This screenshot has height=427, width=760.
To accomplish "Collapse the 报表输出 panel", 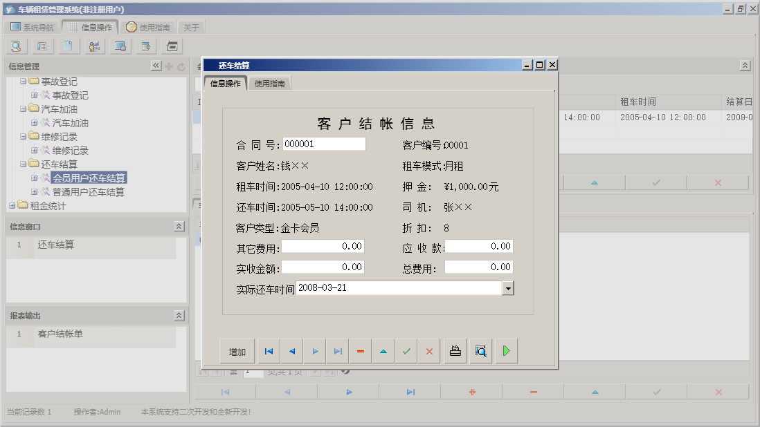I will coord(178,315).
